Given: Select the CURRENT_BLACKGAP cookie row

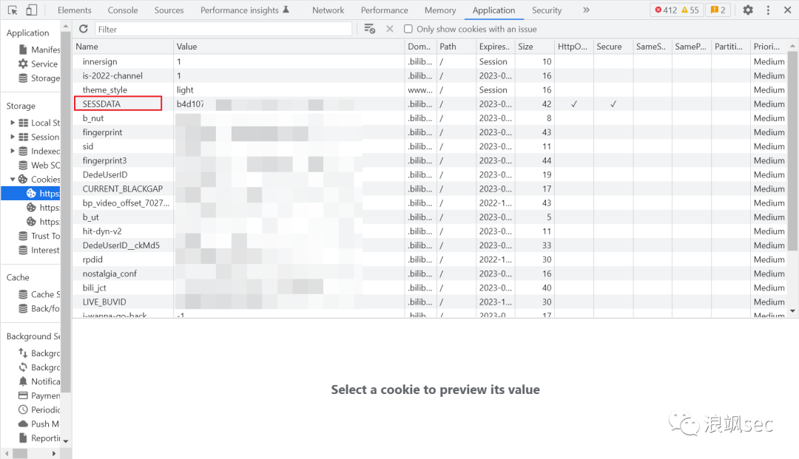Looking at the screenshot, I should pos(431,188).
